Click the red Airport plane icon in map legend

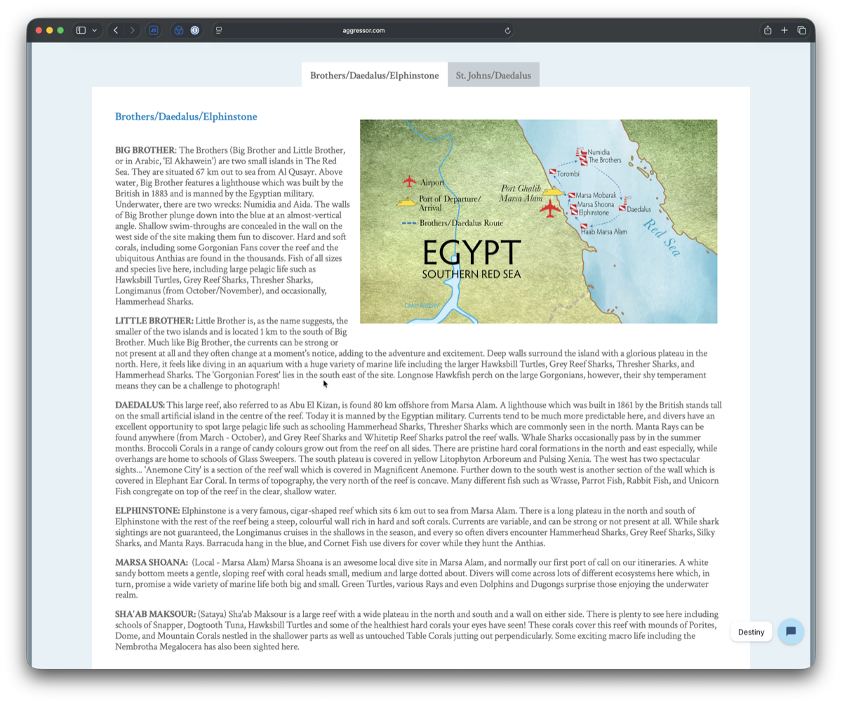(409, 182)
